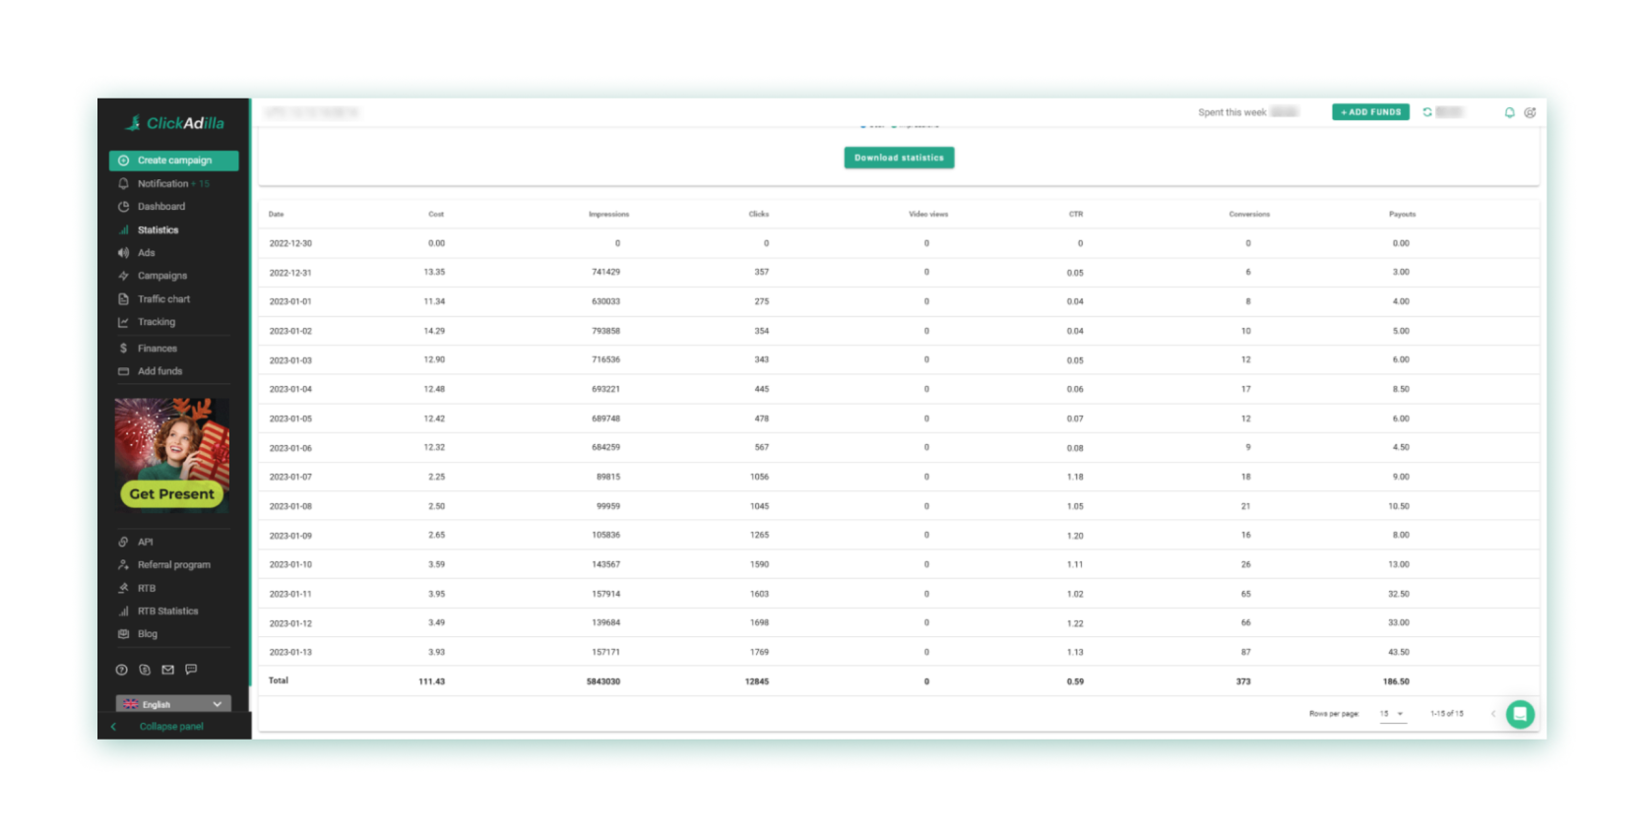Click the speech bubble icon in sidebar
This screenshot has width=1644, height=838.
(x=191, y=670)
